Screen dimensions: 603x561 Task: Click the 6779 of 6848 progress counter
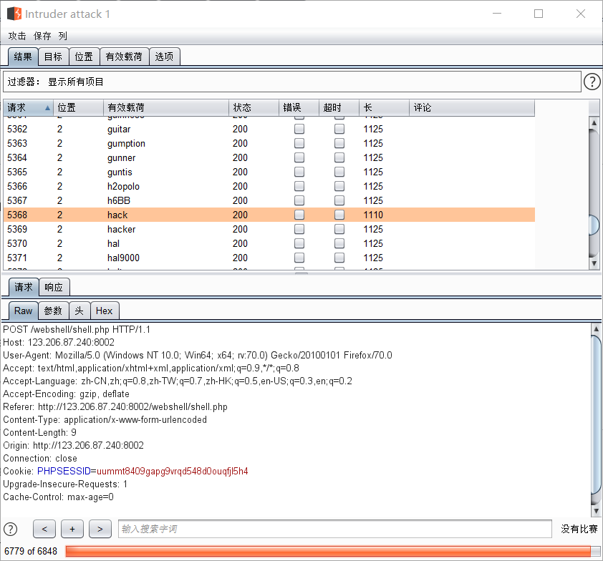31,551
